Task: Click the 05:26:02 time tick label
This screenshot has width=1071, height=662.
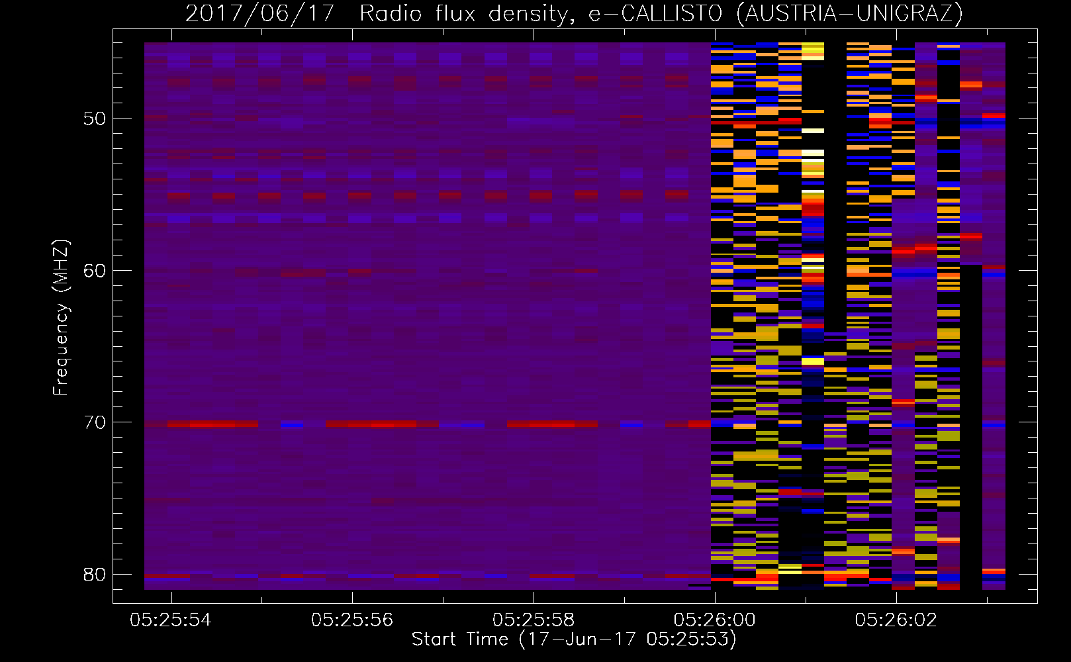Action: (896, 620)
